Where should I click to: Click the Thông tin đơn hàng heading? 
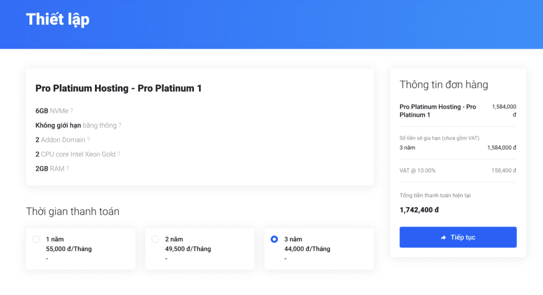[x=443, y=85]
